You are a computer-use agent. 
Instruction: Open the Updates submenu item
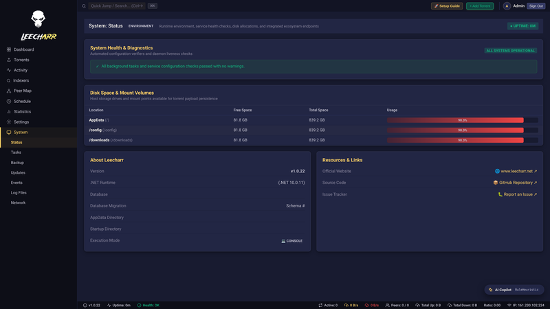(x=38, y=173)
